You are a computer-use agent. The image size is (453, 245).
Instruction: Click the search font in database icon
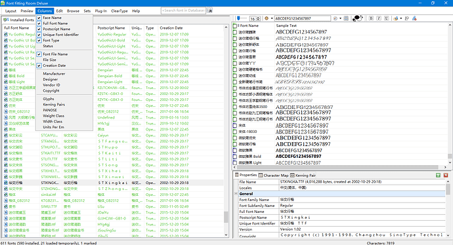(210, 10)
